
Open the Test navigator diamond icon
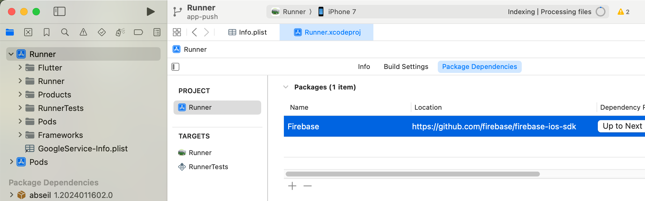pyautogui.click(x=102, y=32)
